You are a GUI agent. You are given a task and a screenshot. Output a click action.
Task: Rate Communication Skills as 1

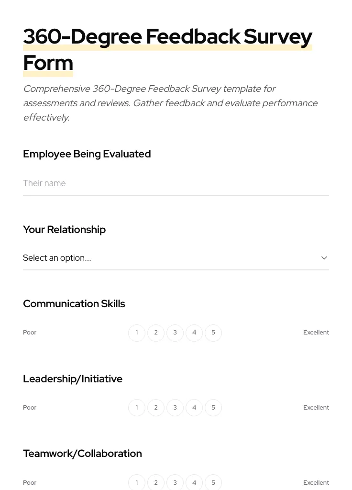137,333
